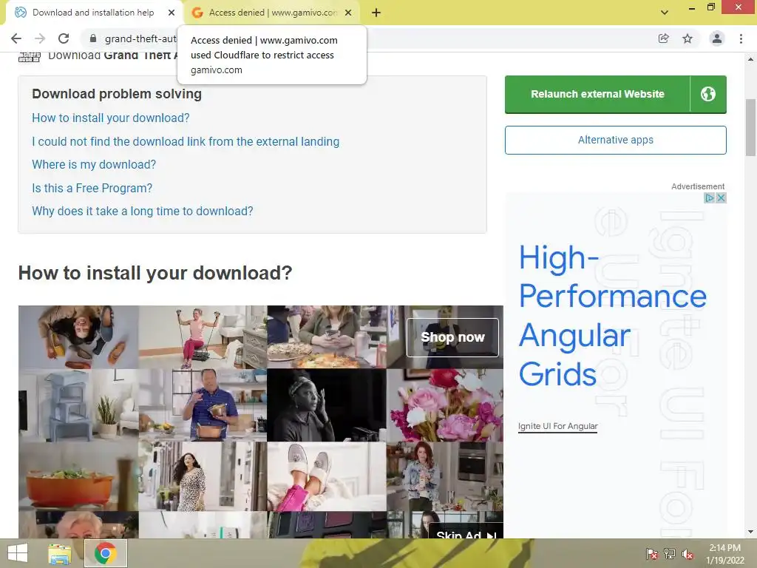Click the How to install your download heading

pos(155,273)
